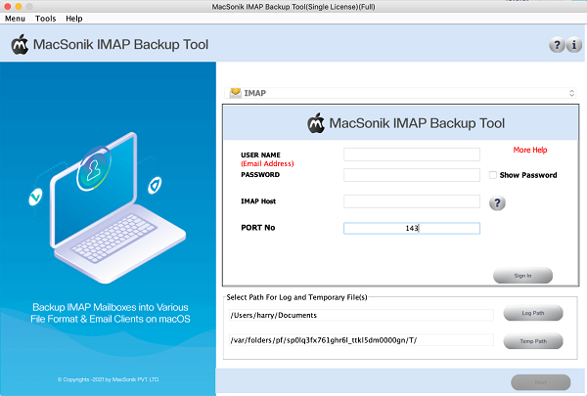The image size is (587, 396).
Task: Focus the IMAP Host input field
Action: (412, 201)
